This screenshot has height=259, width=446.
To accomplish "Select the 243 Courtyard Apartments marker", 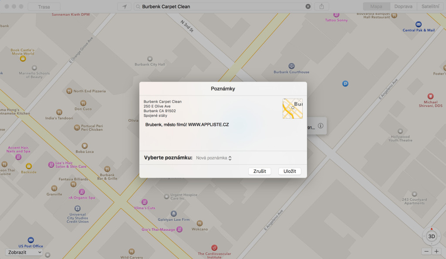I will [x=415, y=194].
